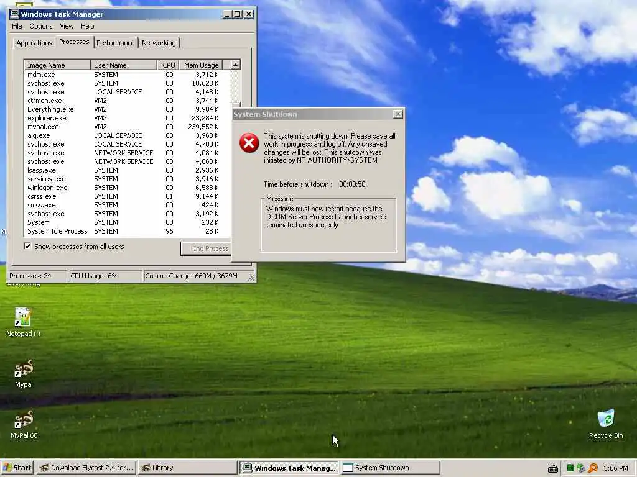This screenshot has height=477, width=637.
Task: Select the mdm.exe process row
Action: pyautogui.click(x=127, y=75)
